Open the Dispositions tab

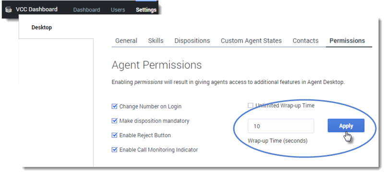click(192, 41)
